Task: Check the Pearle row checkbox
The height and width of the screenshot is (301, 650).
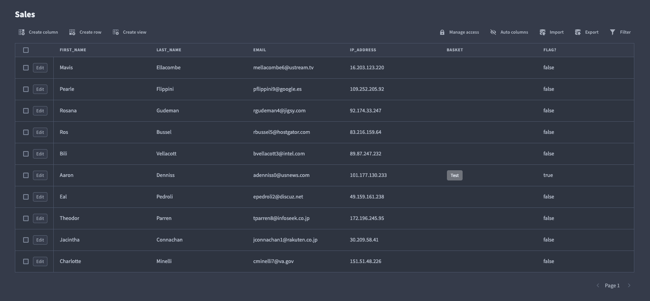Action: click(26, 89)
